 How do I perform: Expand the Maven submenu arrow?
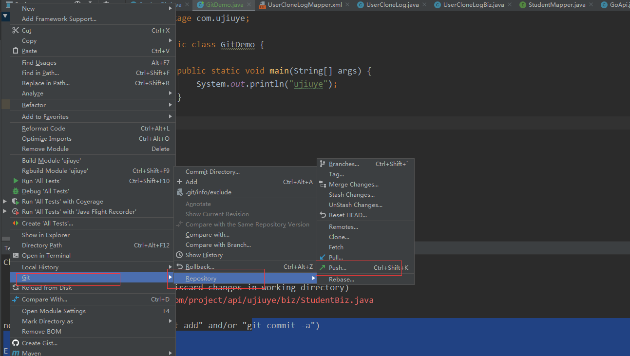pyautogui.click(x=170, y=353)
